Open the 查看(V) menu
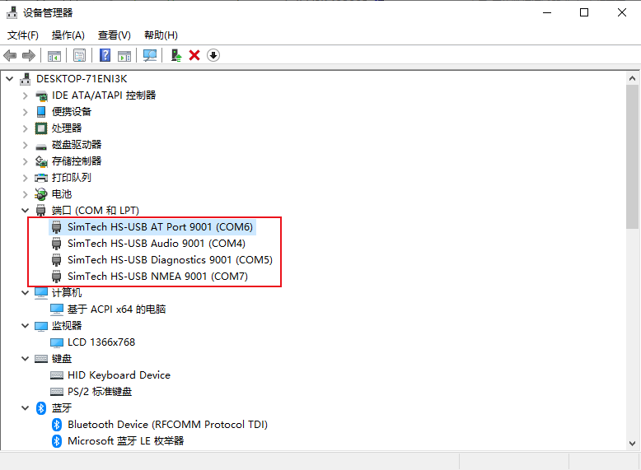The width and height of the screenshot is (641, 470). [x=115, y=35]
